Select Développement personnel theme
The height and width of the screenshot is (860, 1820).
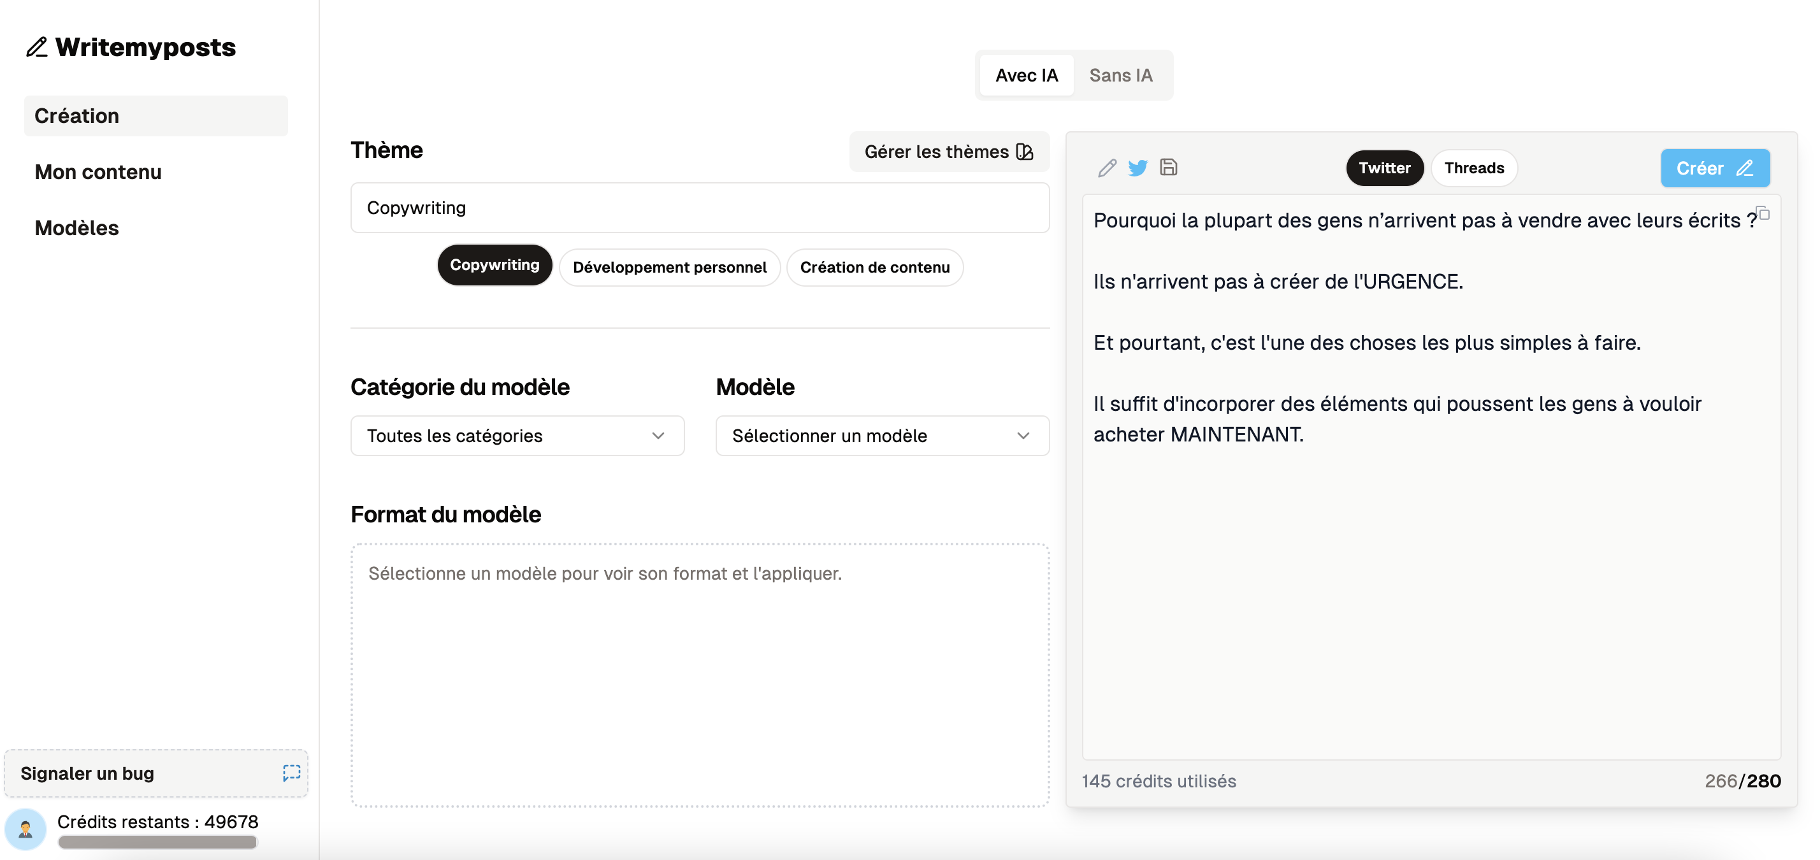(668, 266)
